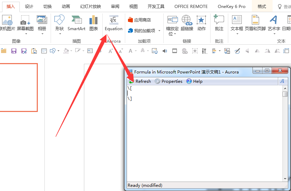Switch to the Animations (动画) tab

pyautogui.click(x=66, y=7)
